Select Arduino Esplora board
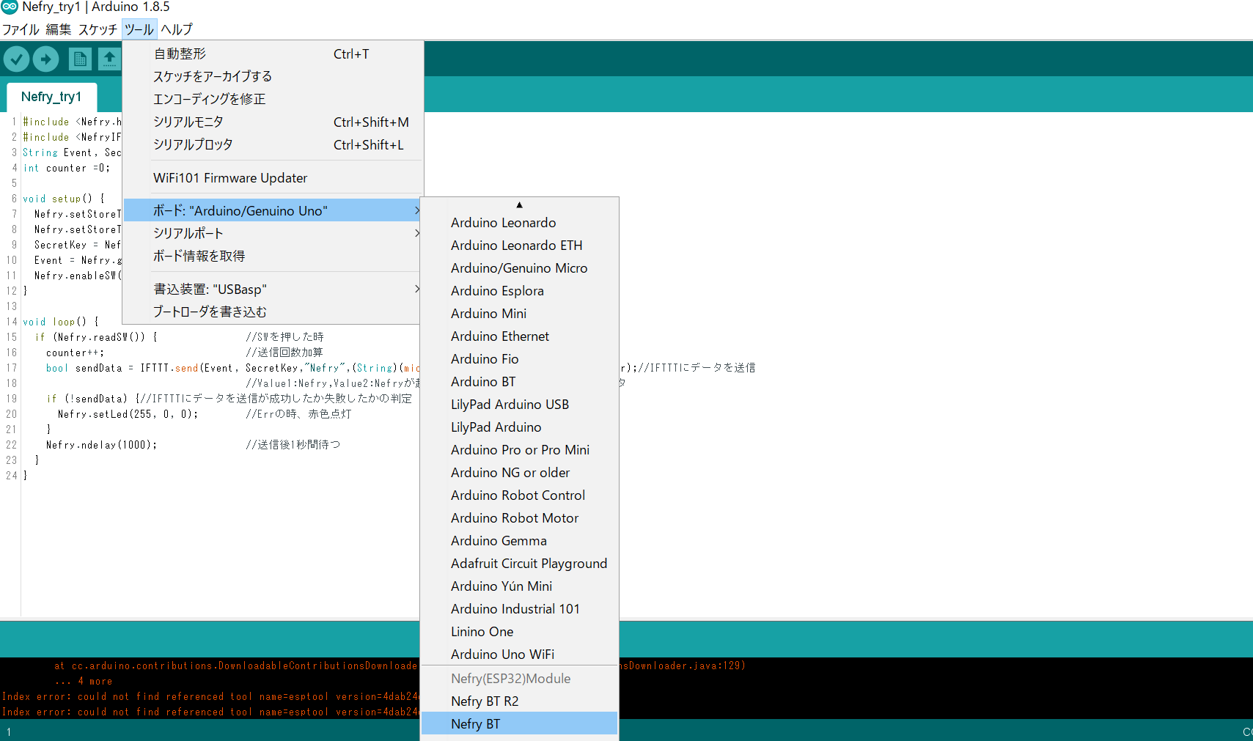 tap(519, 291)
